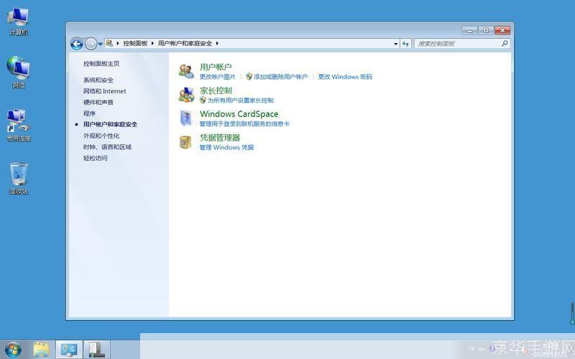Click the Windows CardSpace heading link

[x=239, y=114]
